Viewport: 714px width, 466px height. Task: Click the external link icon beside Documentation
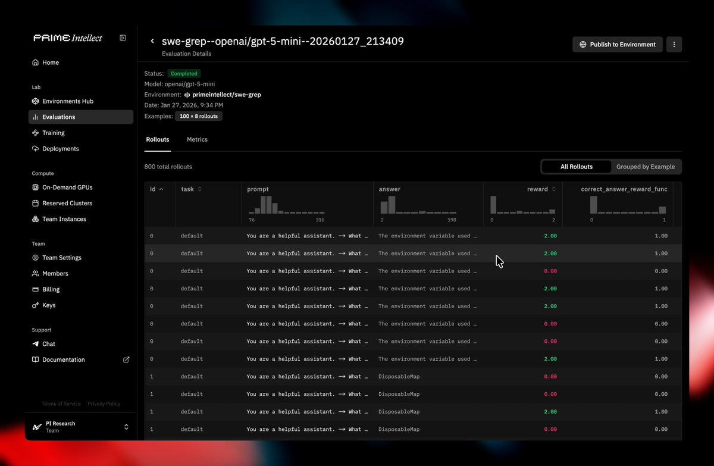[126, 359]
